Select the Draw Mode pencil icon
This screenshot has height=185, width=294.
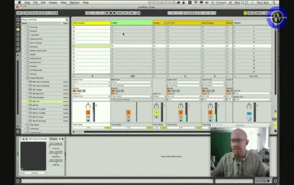pyautogui.click(x=139, y=13)
